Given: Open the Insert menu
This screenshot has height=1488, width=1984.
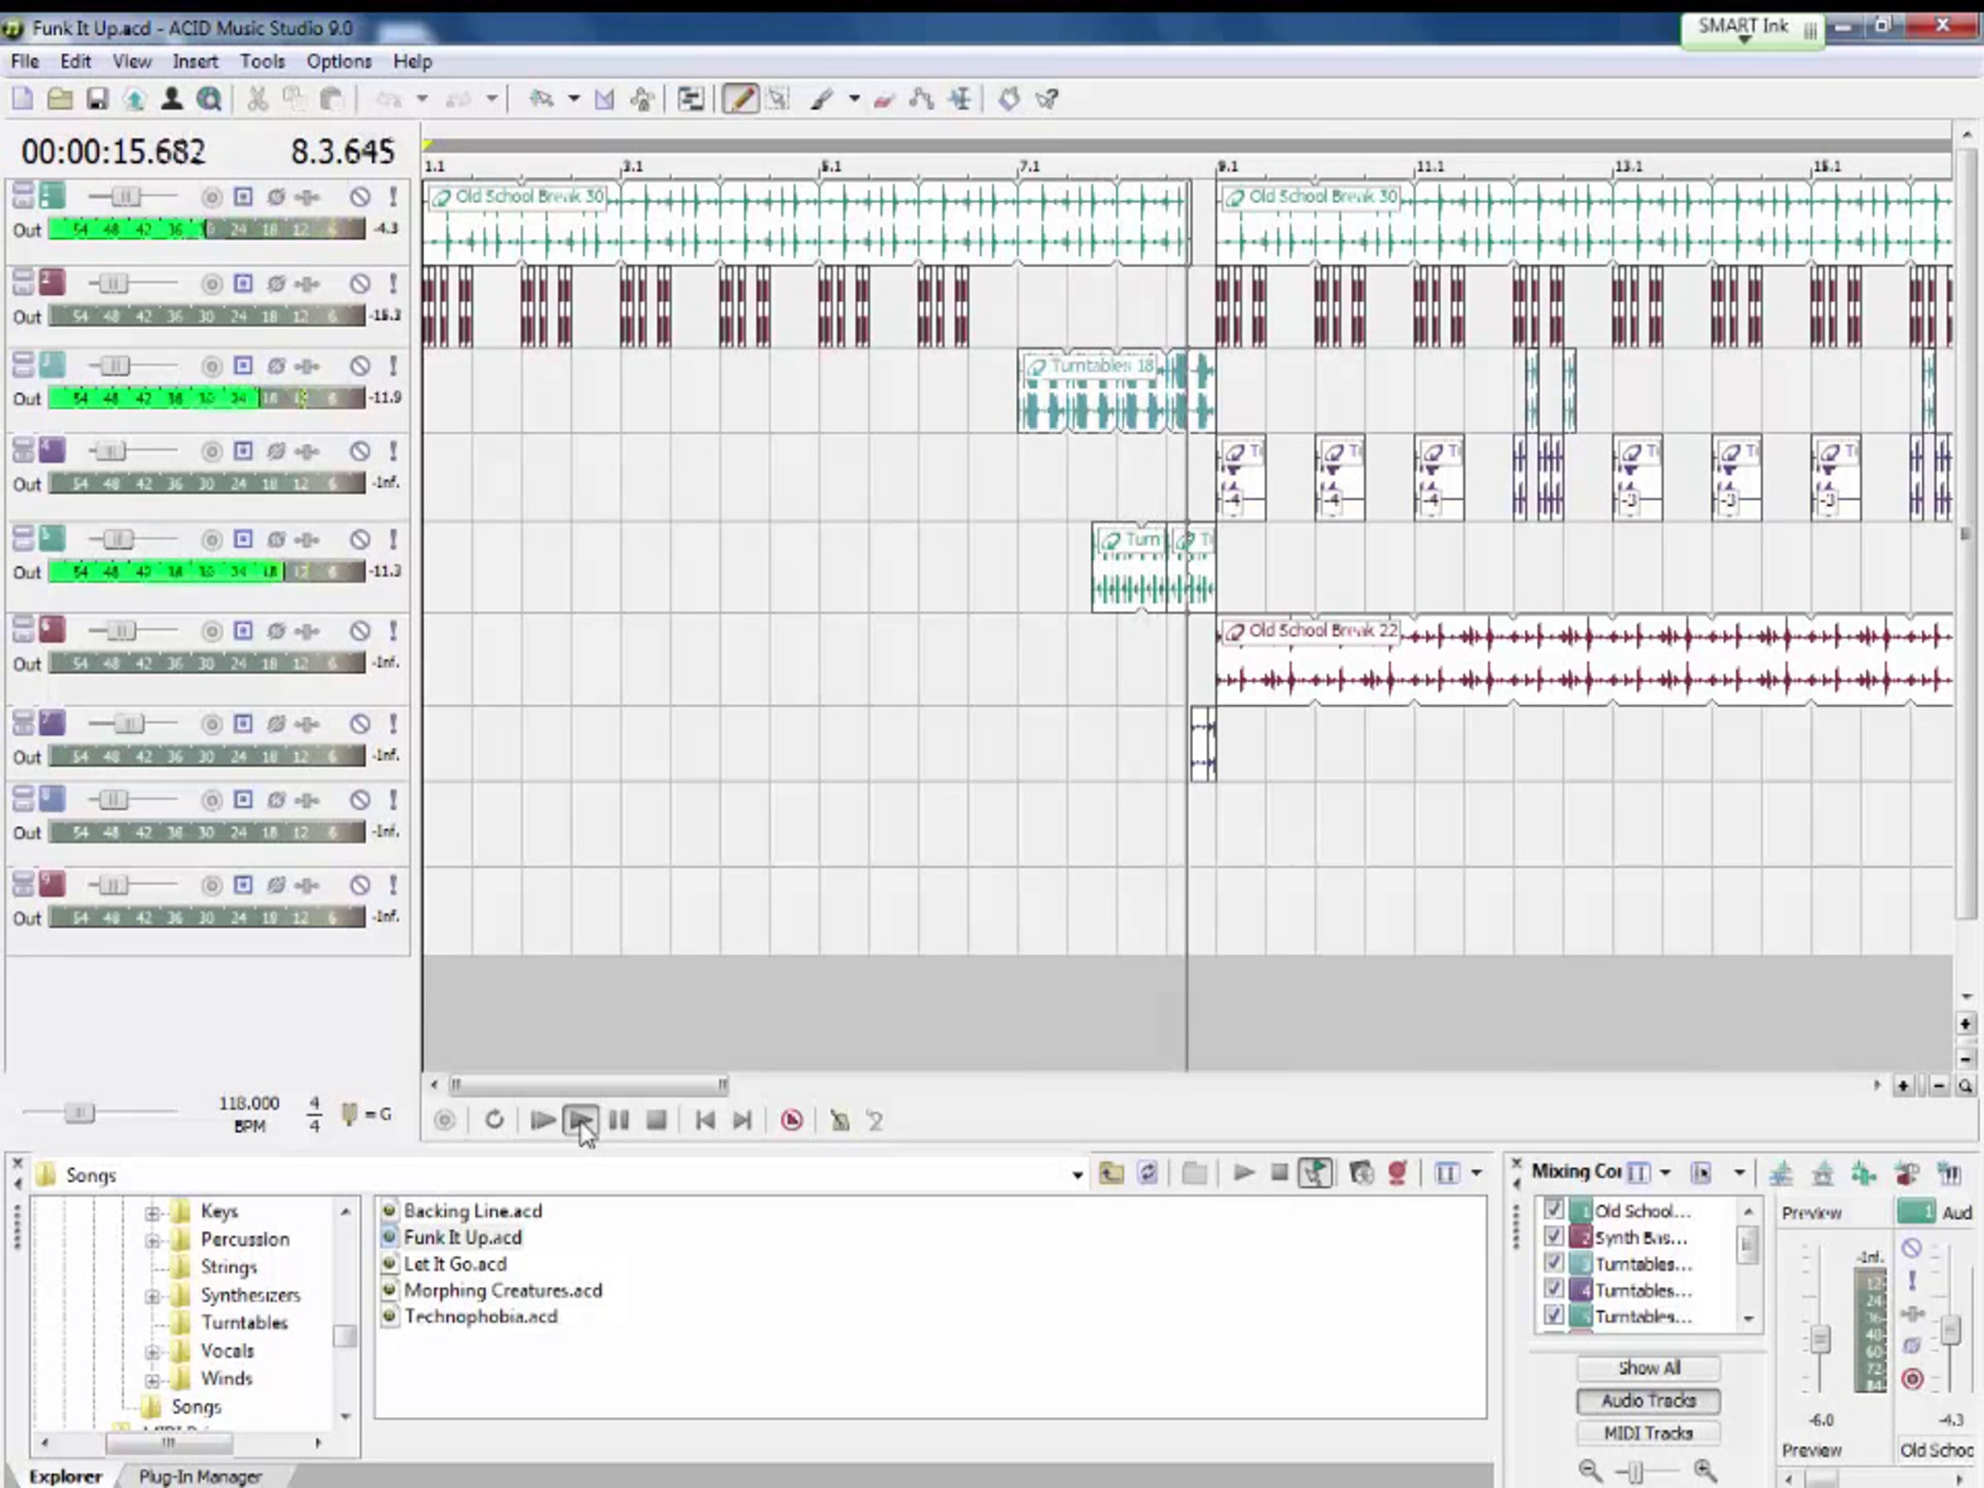Looking at the screenshot, I should [x=194, y=61].
